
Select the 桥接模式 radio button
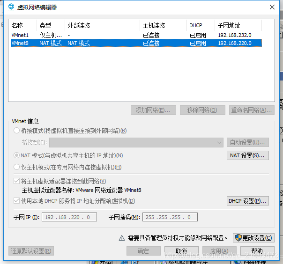(16, 131)
